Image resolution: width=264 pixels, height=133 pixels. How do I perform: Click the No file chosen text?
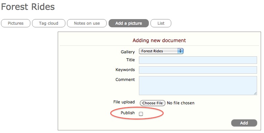pos(181,103)
